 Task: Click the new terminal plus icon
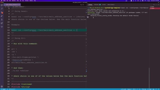point(154,4)
